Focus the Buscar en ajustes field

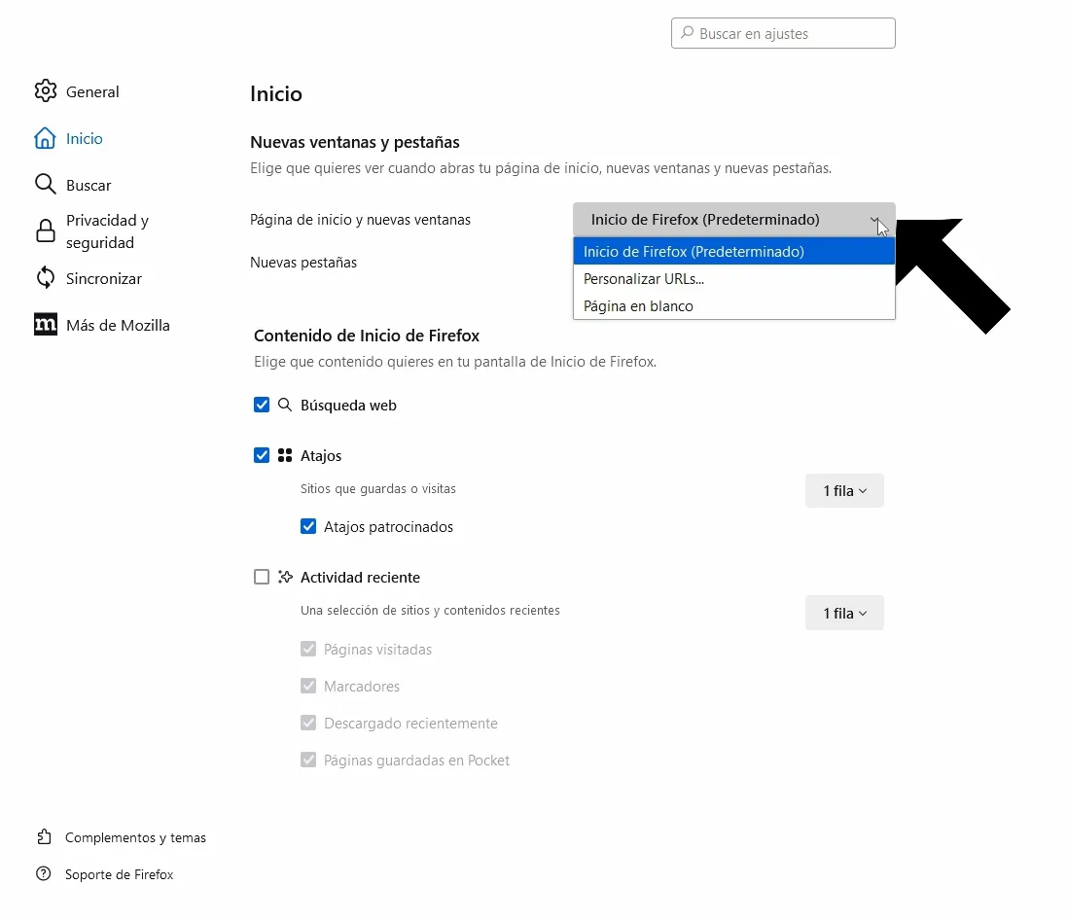[x=783, y=33]
